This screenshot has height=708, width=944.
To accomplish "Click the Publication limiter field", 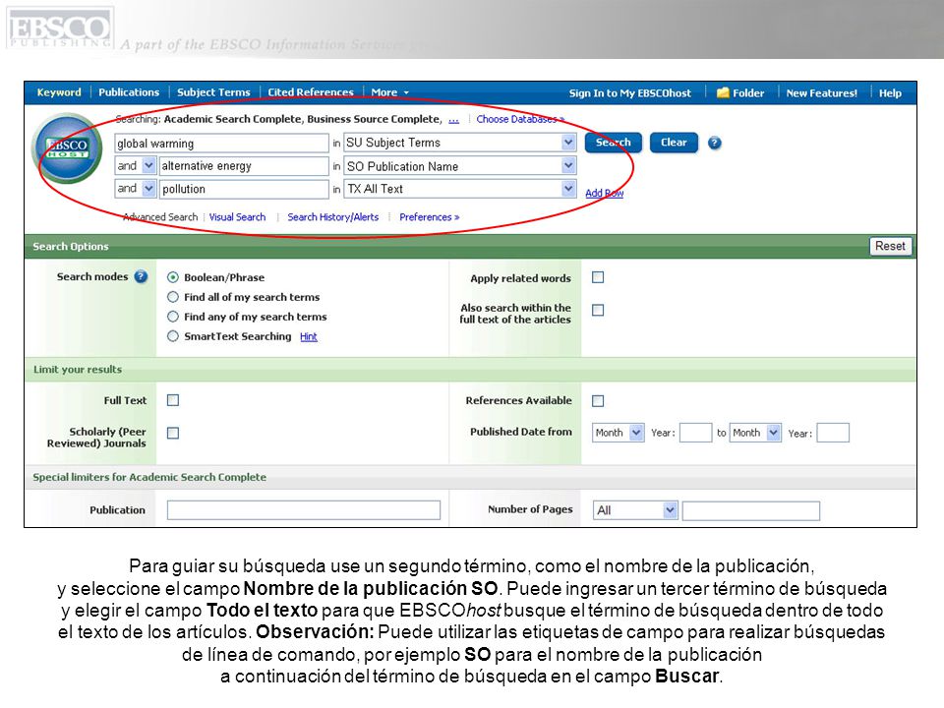I will click(x=304, y=510).
